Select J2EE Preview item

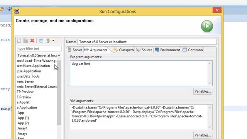(24, 97)
